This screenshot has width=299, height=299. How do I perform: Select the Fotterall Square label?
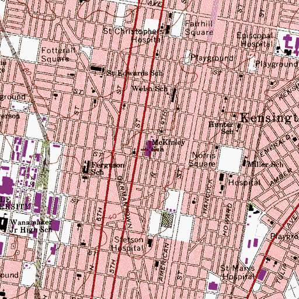(x=58, y=54)
